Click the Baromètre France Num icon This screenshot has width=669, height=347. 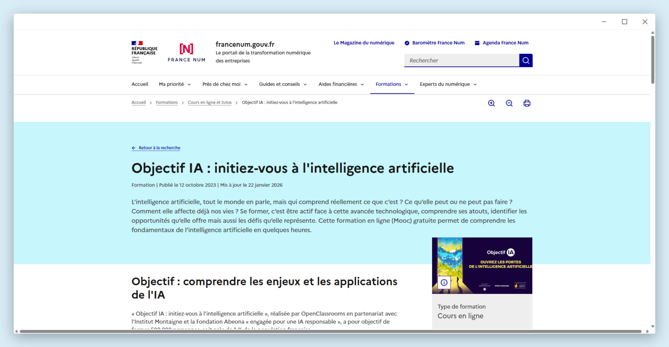(x=407, y=43)
